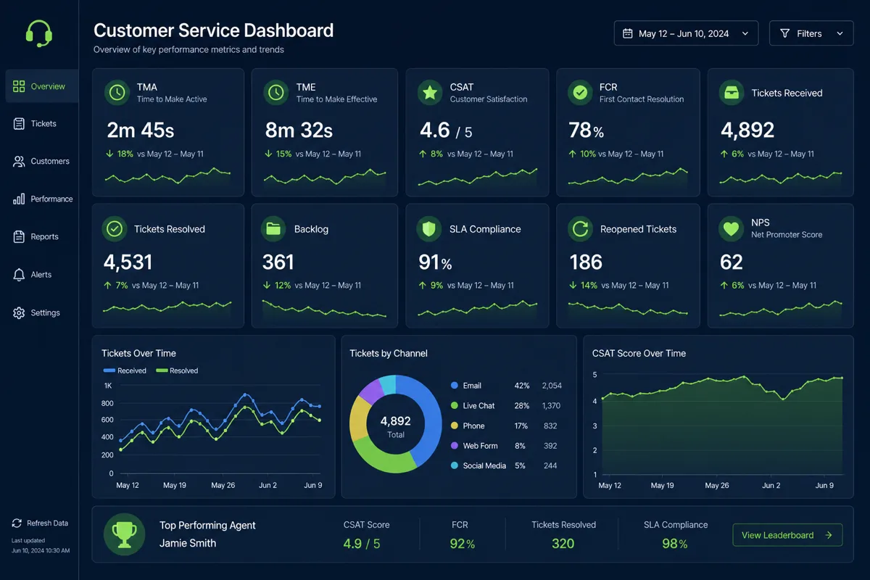Click the Backlog card sparkline chart
This screenshot has width=870, height=580.
point(324,310)
